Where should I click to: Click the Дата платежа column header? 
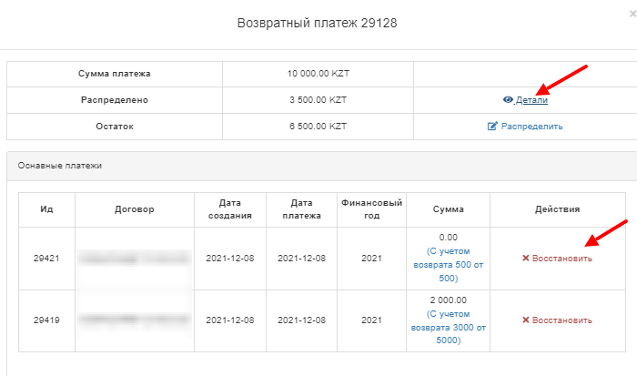[301, 209]
